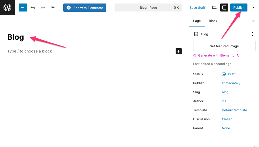Open Edit with Elementor

85,7
